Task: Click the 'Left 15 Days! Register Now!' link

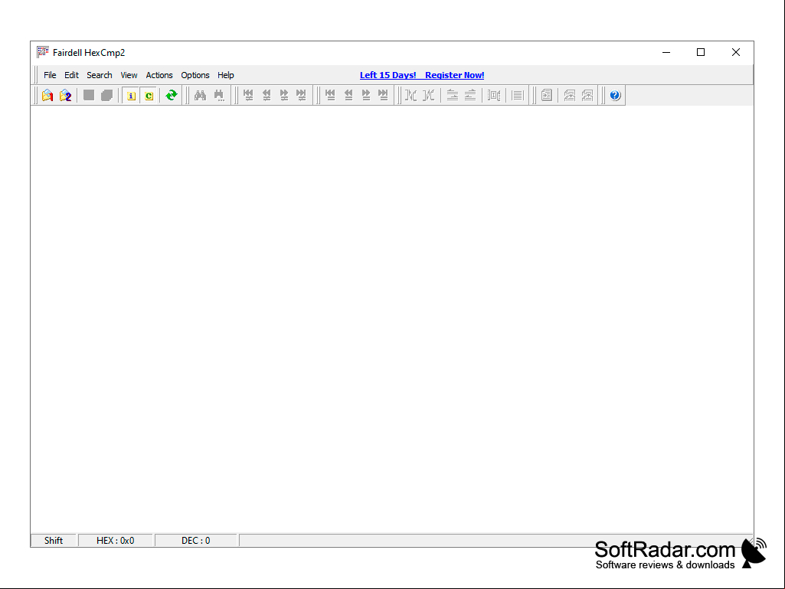Action: 422,75
